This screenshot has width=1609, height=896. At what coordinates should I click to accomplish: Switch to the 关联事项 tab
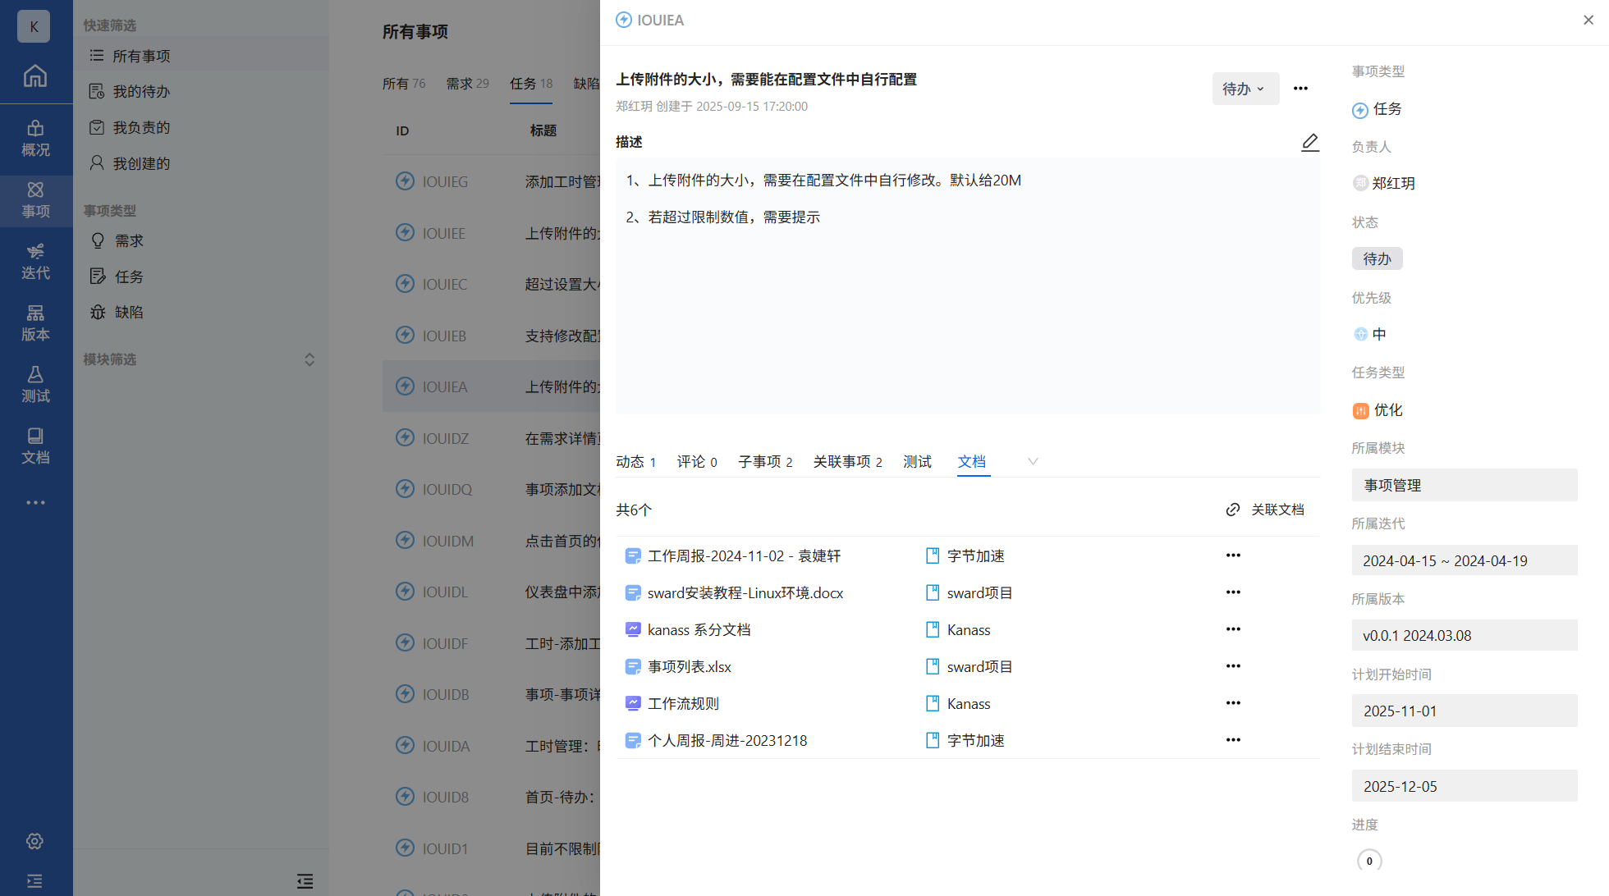click(846, 462)
